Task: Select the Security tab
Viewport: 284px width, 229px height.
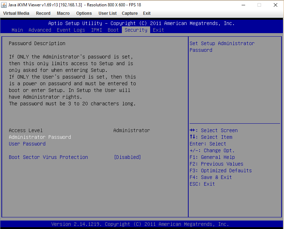Action: (136, 30)
